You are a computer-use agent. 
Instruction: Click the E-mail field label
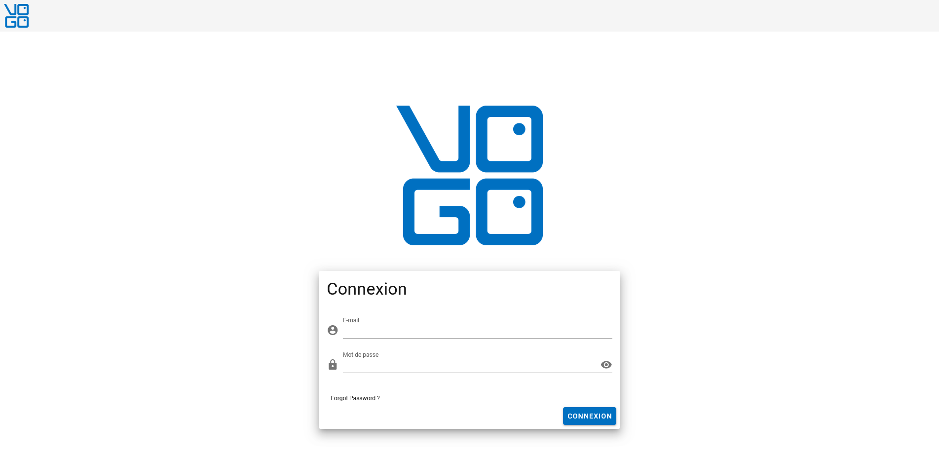351,320
